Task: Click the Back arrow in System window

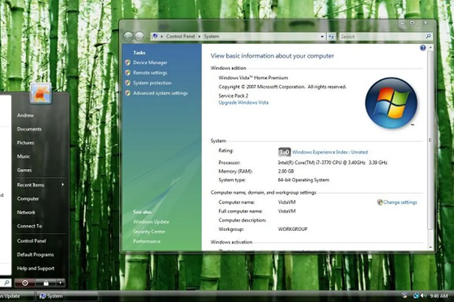Action: coord(128,37)
